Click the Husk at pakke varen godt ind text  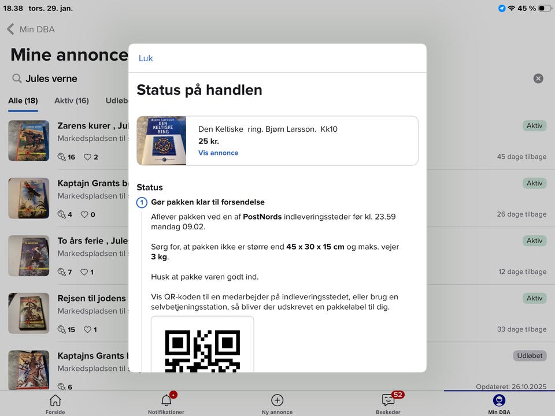click(x=205, y=277)
